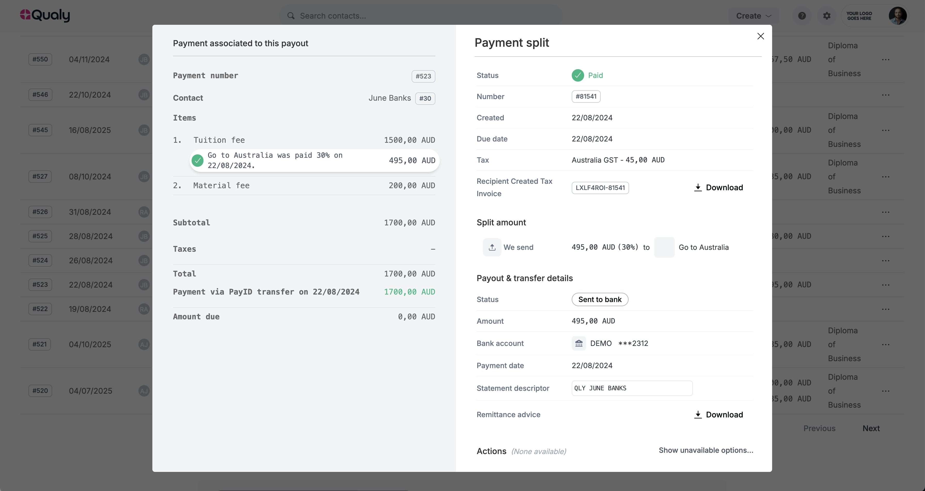Close the Payment split dialog
The height and width of the screenshot is (491, 925).
(x=760, y=36)
